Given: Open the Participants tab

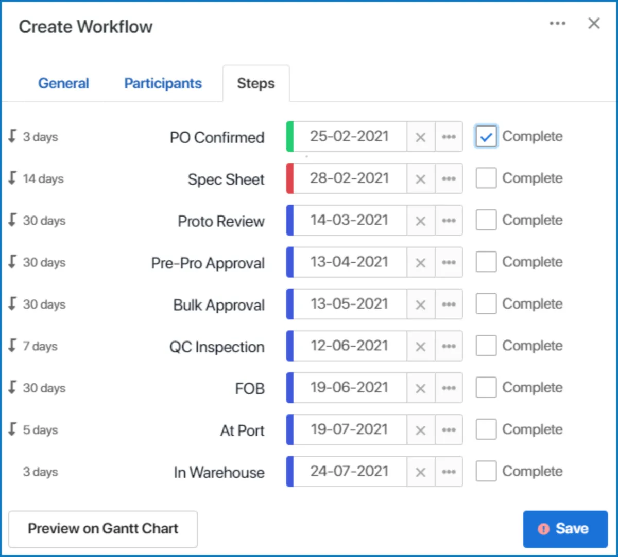Looking at the screenshot, I should click(163, 83).
